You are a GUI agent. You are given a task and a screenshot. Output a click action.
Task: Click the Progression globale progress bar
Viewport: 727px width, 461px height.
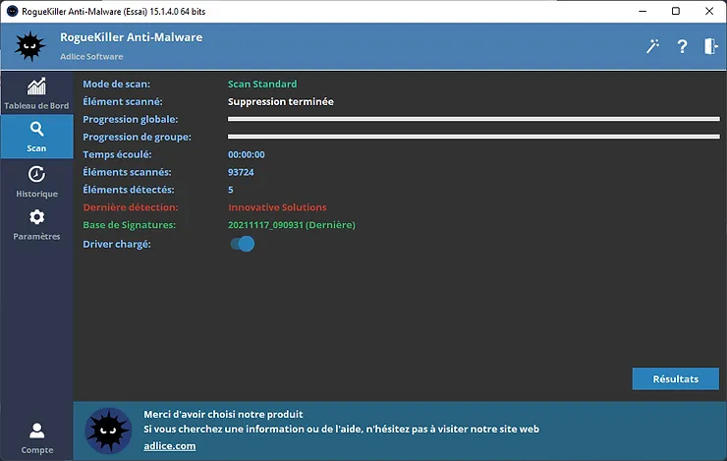click(474, 119)
